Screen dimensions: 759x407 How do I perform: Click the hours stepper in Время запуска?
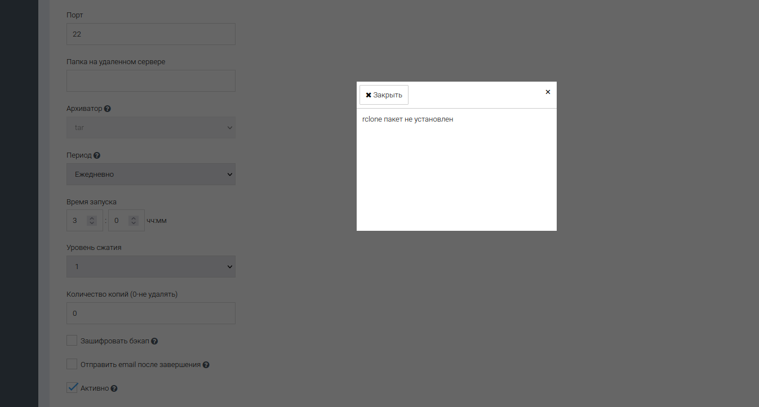92,221
